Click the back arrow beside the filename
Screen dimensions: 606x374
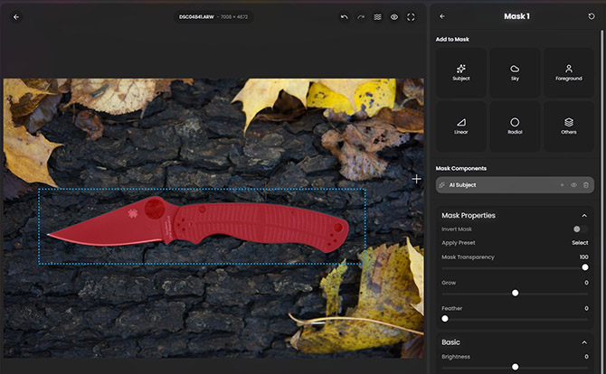click(15, 16)
